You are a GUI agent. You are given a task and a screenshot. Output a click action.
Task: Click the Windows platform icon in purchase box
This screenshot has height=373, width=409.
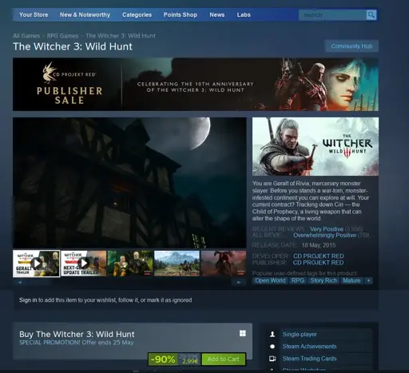pyautogui.click(x=243, y=333)
